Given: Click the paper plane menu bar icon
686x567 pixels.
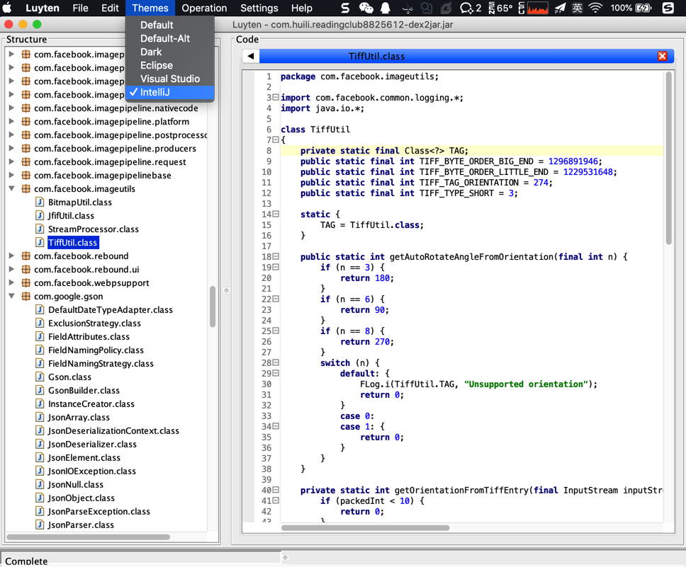Looking at the screenshot, I should 560,8.
